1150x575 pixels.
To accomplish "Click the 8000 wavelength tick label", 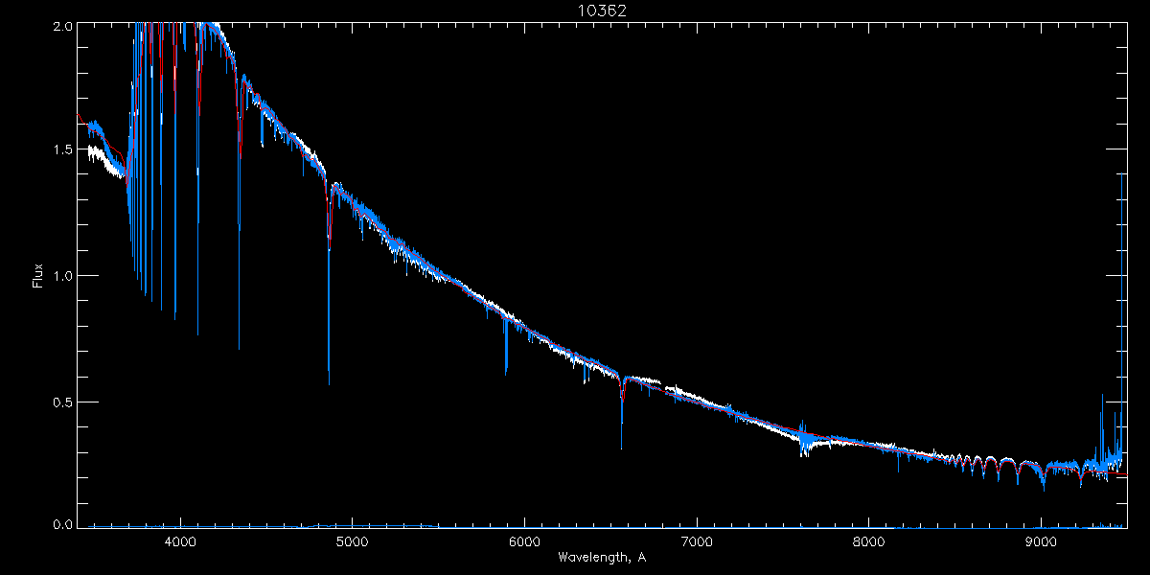I will pyautogui.click(x=869, y=541).
